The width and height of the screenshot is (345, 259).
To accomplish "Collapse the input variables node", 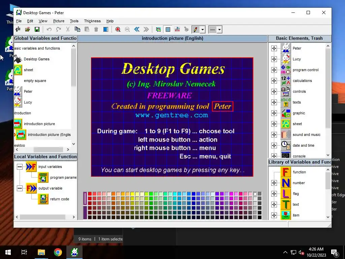I will tap(20, 167).
